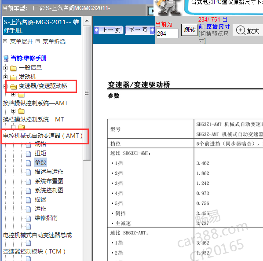Screen dimensions: 263x261
Task: Click the page icon beside 扭矩
Action: tap(29, 154)
